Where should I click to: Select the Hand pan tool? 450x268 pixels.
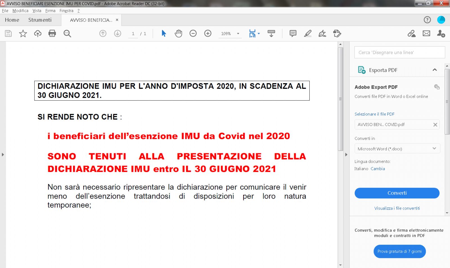[x=178, y=33]
